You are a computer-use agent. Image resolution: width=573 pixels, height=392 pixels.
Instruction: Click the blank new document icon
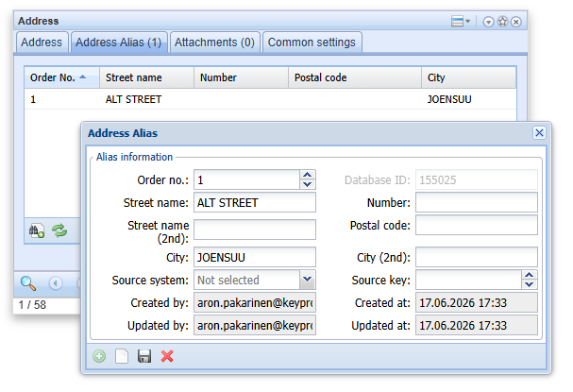122,356
